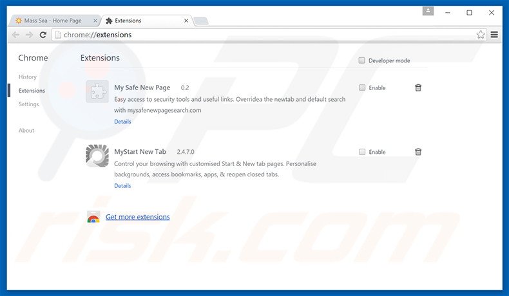Click the MyStart New Tab title
Screen dimensions: 509x296
(x=140, y=152)
